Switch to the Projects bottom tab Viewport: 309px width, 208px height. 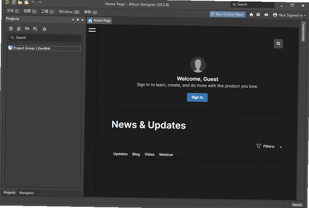(x=10, y=192)
